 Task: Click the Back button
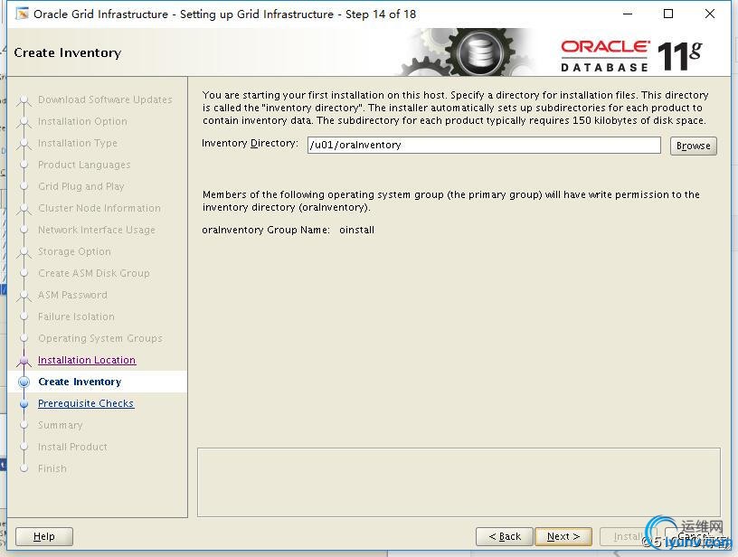(505, 536)
